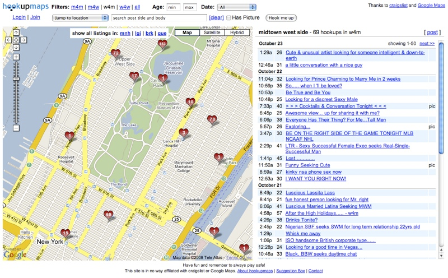Show all listings in mnh

[125, 33]
